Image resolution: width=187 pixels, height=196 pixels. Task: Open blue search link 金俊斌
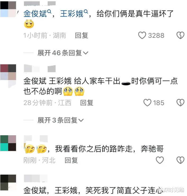tap(35, 14)
